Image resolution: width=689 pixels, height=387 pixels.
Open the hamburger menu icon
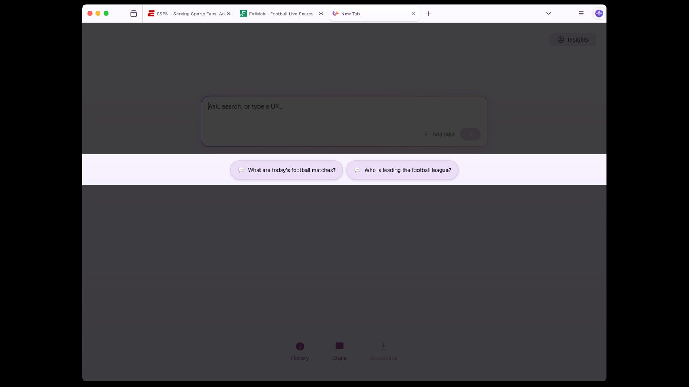click(581, 14)
